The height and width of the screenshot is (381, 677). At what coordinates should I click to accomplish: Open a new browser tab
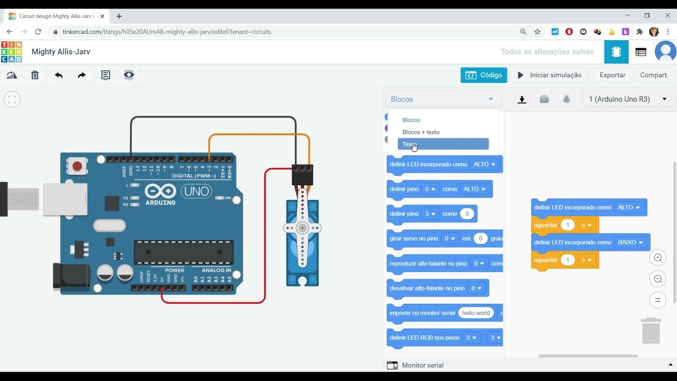(119, 16)
